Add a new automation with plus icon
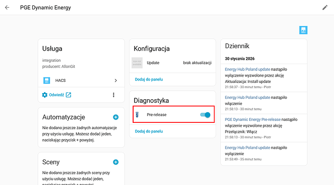Image resolution: width=334 pixels, height=185 pixels. (x=116, y=117)
